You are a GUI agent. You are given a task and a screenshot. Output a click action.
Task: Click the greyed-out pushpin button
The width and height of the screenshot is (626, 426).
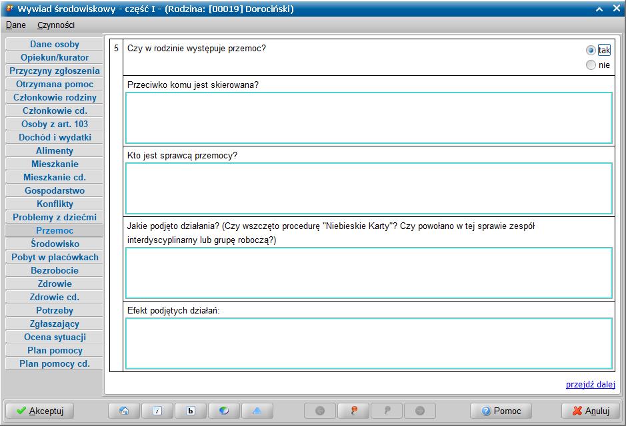point(387,411)
